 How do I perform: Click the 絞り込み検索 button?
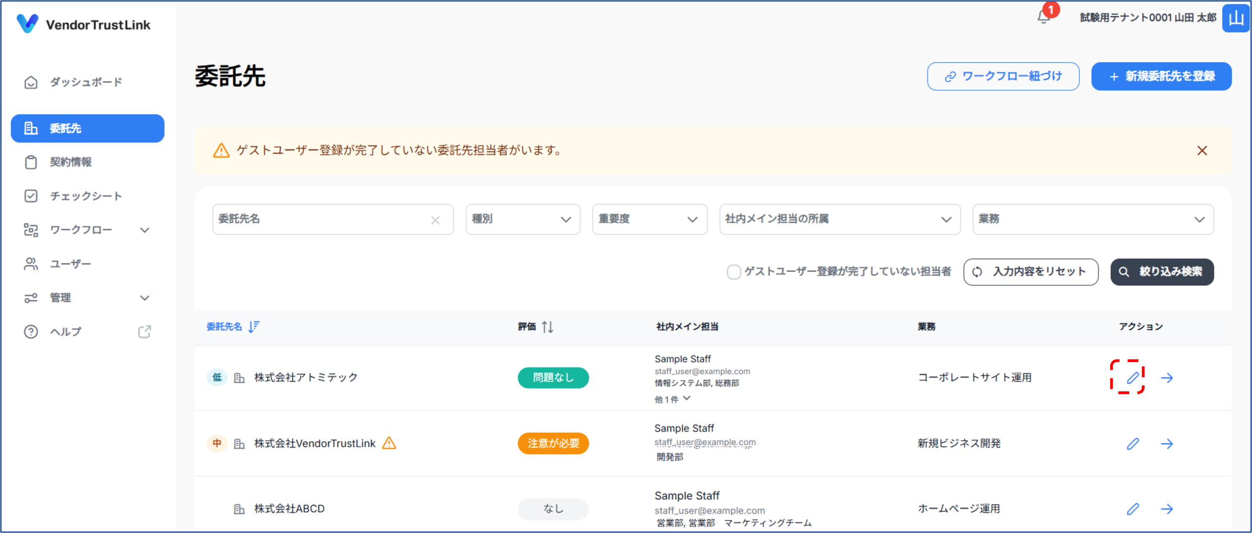coord(1162,272)
